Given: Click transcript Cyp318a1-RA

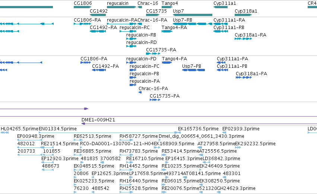Looking at the screenshot, I should tap(243, 39).
